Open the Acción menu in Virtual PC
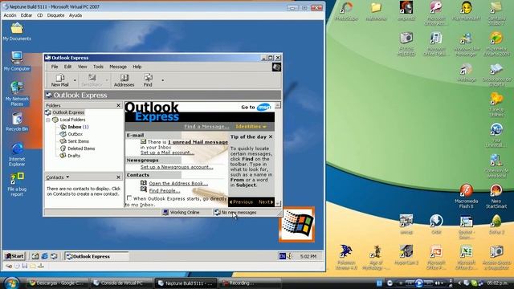This screenshot has height=289, width=514. point(10,15)
